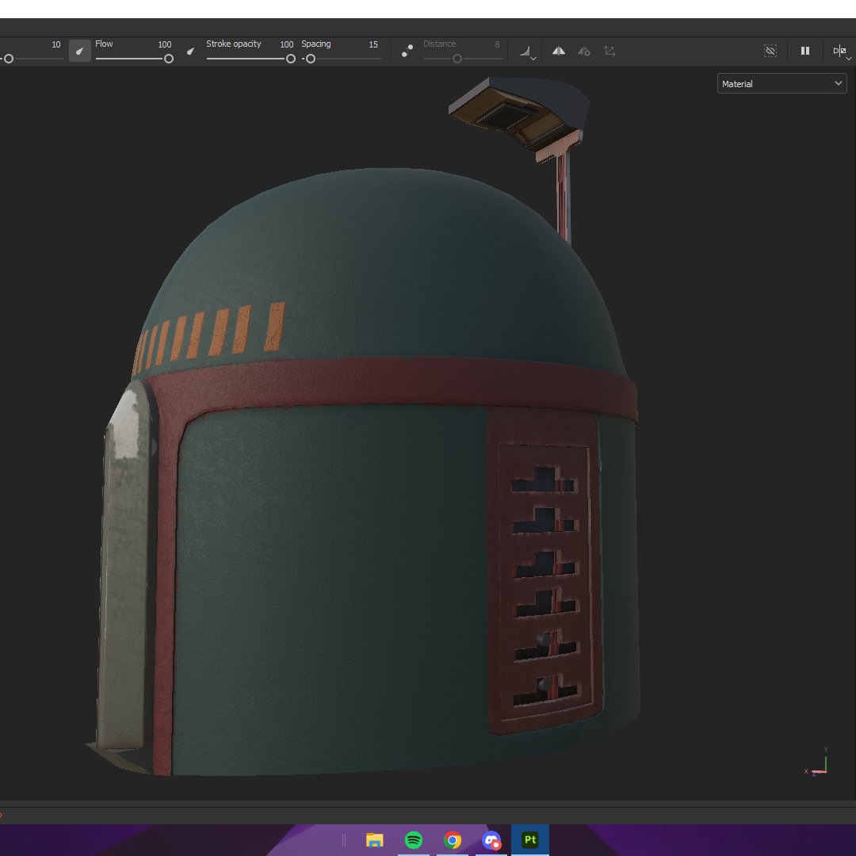856x856 pixels.
Task: Toggle the hide selection mask icon
Action: tap(770, 51)
